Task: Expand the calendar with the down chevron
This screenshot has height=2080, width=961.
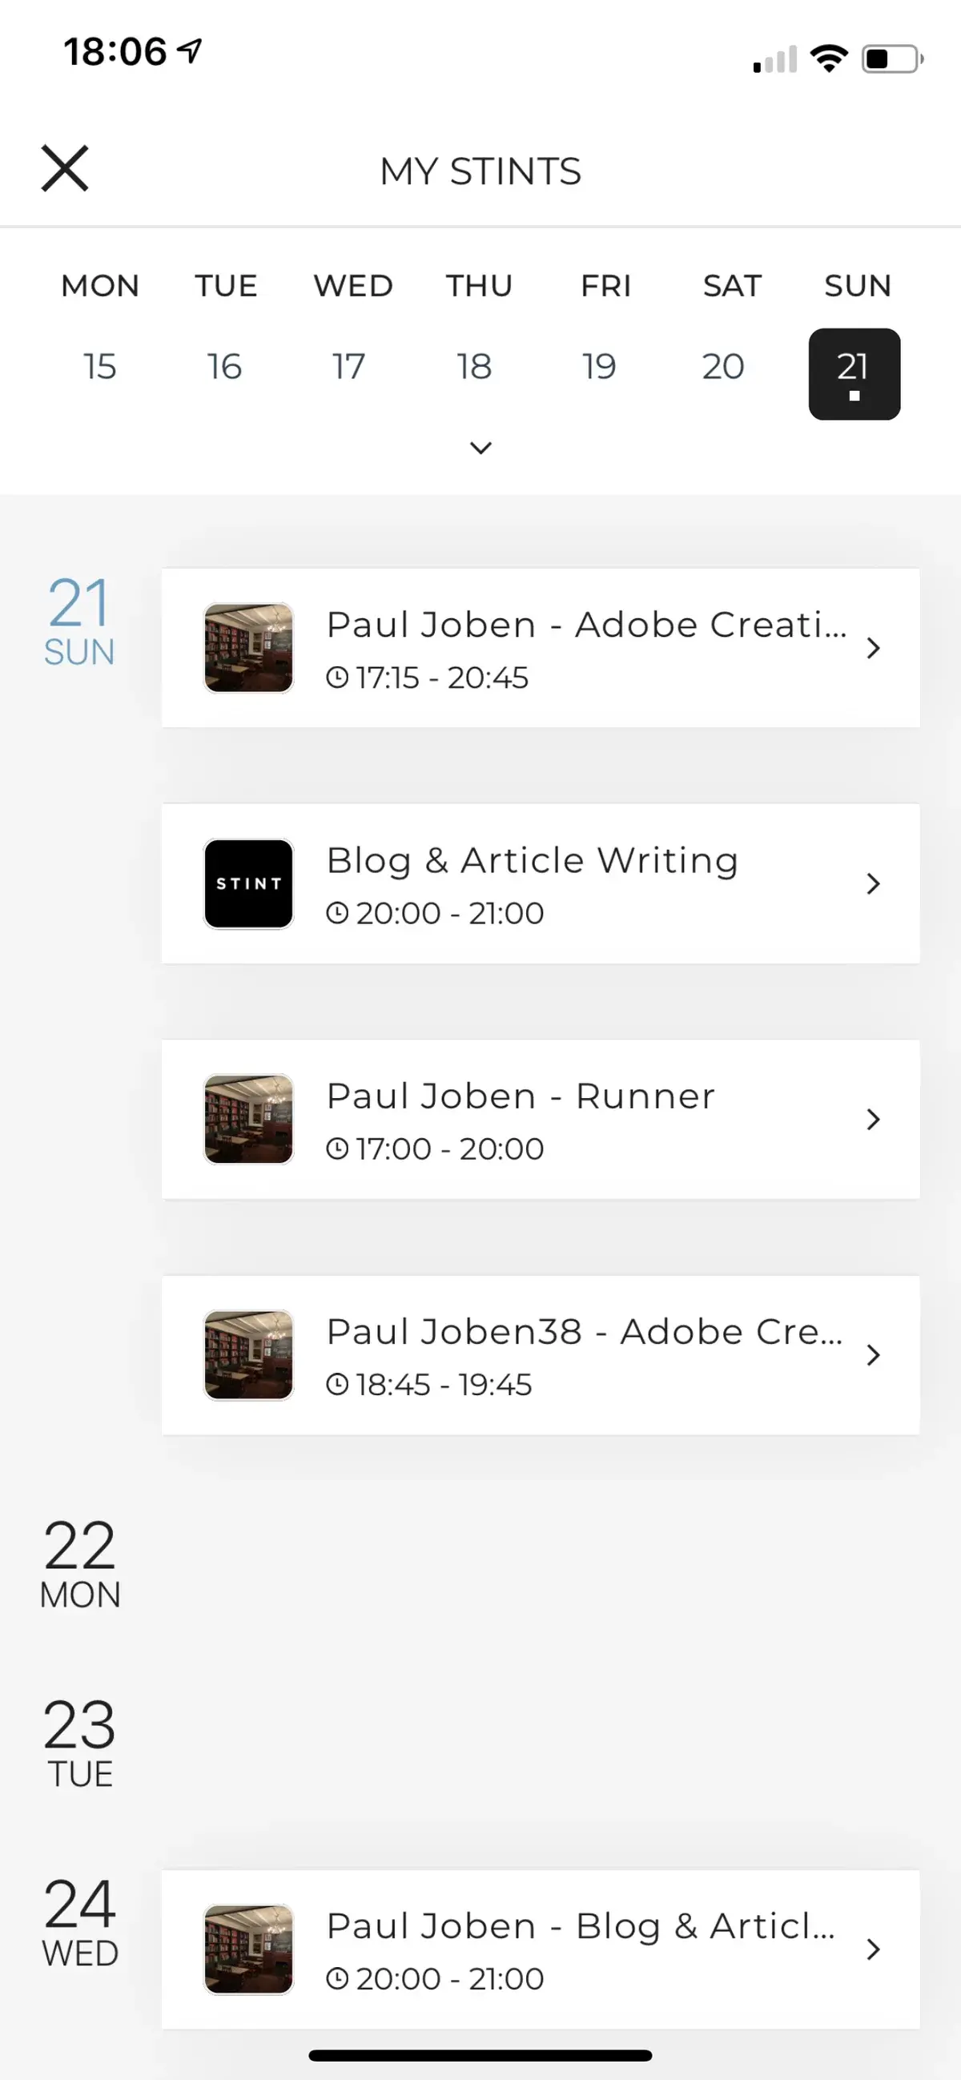Action: pos(480,447)
